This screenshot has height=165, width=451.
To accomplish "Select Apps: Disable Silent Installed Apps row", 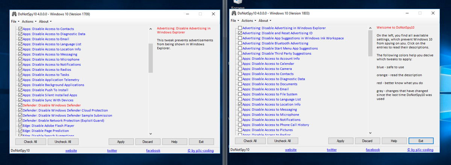I will pyautogui.click(x=50, y=95).
